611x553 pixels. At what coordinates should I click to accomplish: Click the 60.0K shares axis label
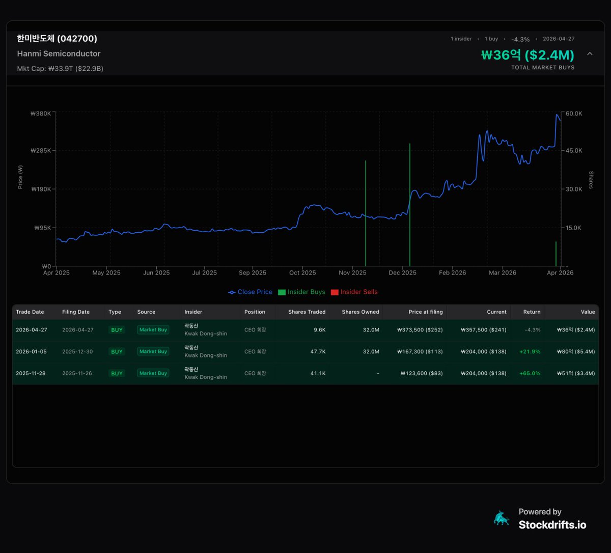tap(574, 114)
